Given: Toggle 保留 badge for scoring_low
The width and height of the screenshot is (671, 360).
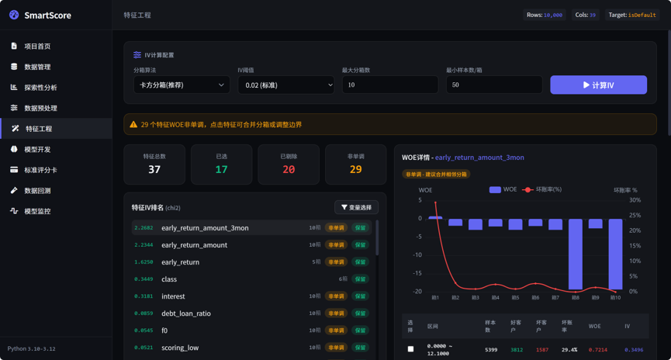Looking at the screenshot, I should [360, 348].
